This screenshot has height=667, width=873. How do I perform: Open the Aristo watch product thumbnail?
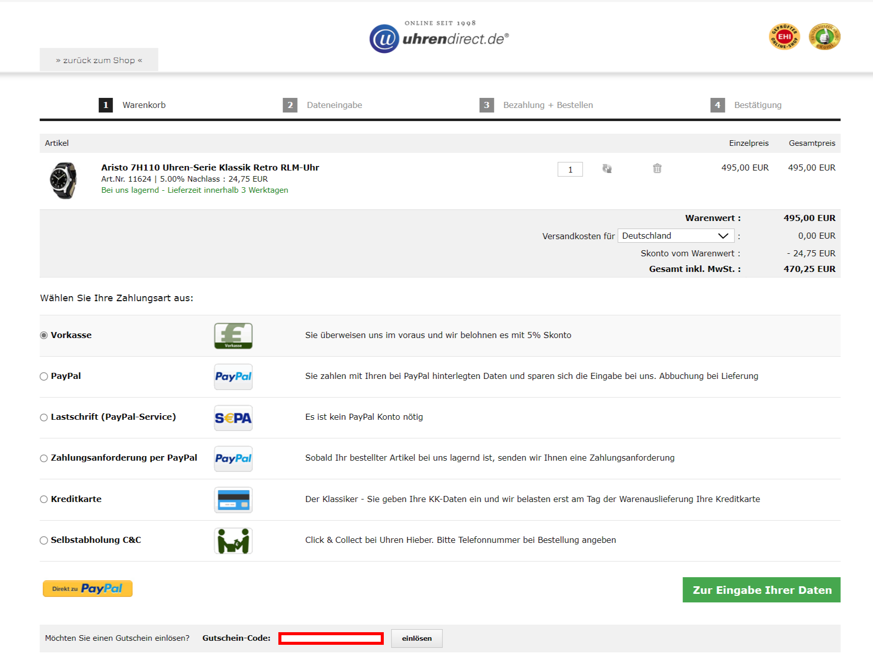(64, 180)
